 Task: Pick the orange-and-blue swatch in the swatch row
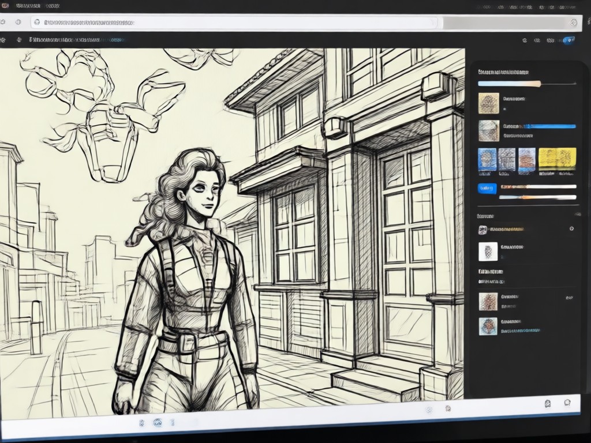(x=527, y=160)
